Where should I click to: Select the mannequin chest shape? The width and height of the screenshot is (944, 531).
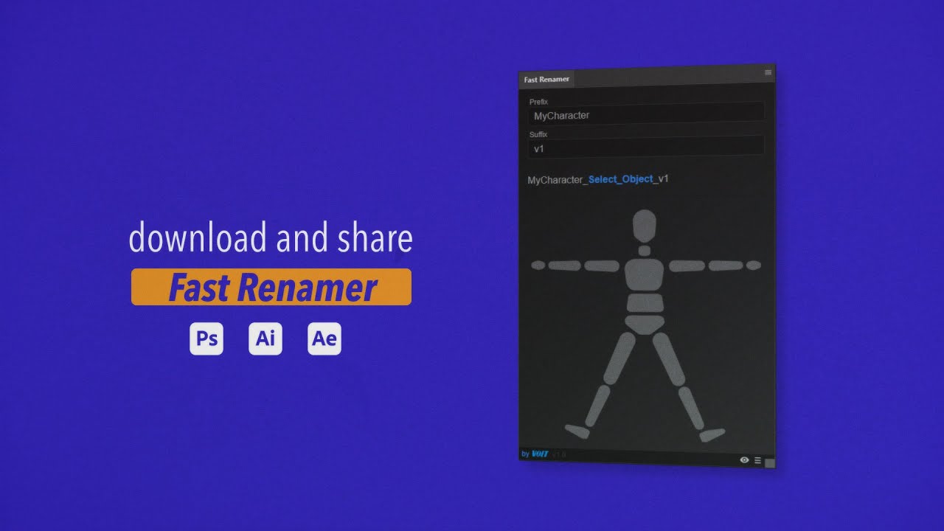(x=645, y=274)
